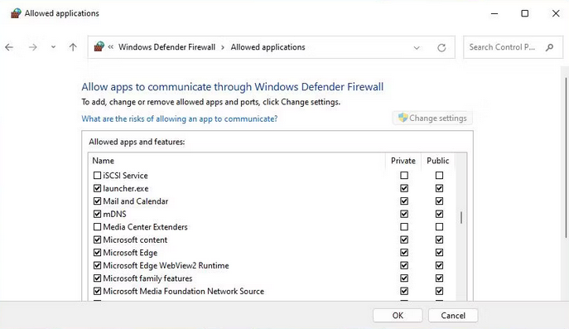Uncheck the mDNS checkbox
This screenshot has height=329, width=569.
point(97,214)
